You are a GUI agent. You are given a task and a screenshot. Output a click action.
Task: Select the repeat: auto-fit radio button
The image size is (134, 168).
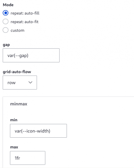pyautogui.click(x=5, y=22)
